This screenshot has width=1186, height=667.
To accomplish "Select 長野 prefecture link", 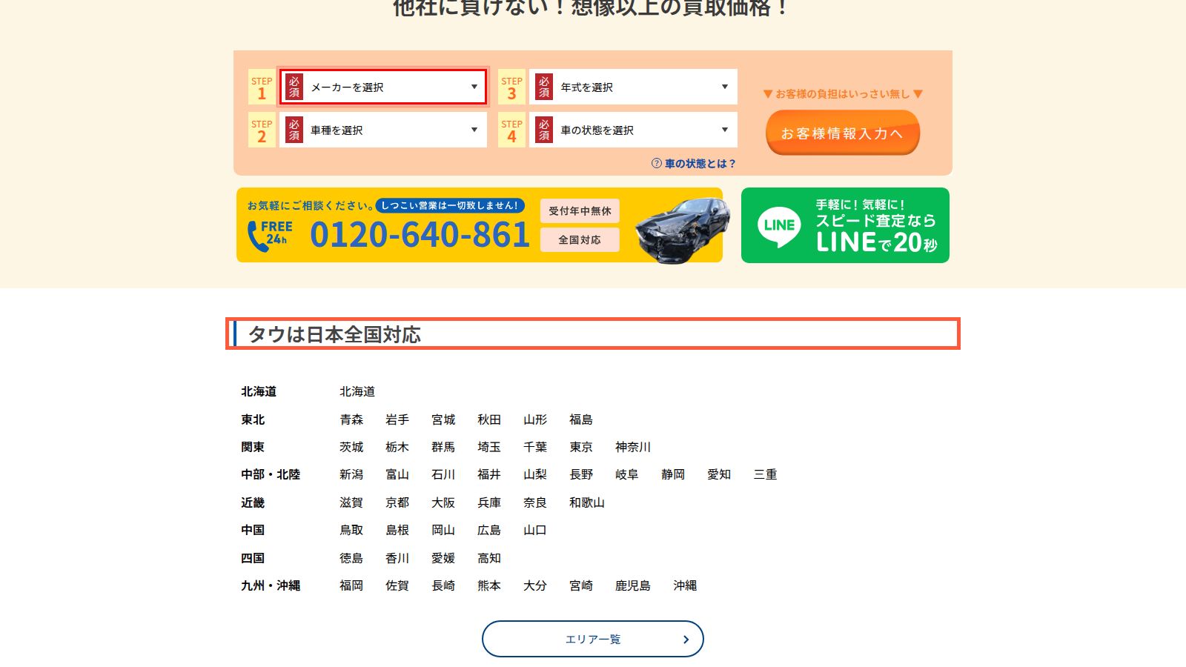I will tap(581, 474).
